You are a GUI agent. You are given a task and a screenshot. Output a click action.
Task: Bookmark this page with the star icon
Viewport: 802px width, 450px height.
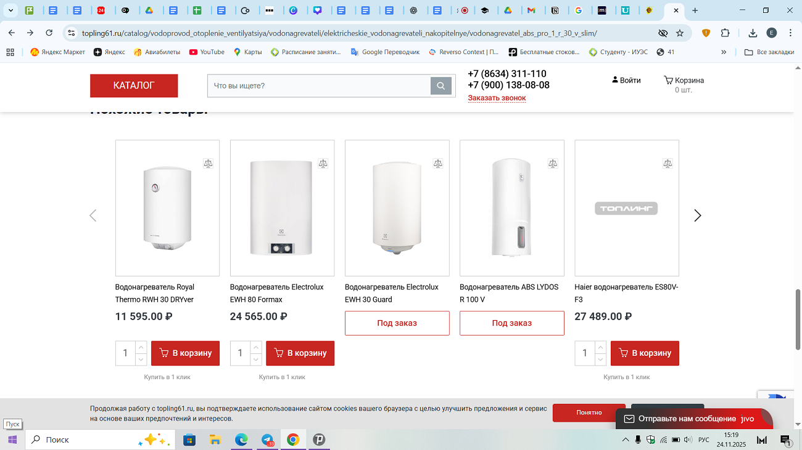[680, 33]
